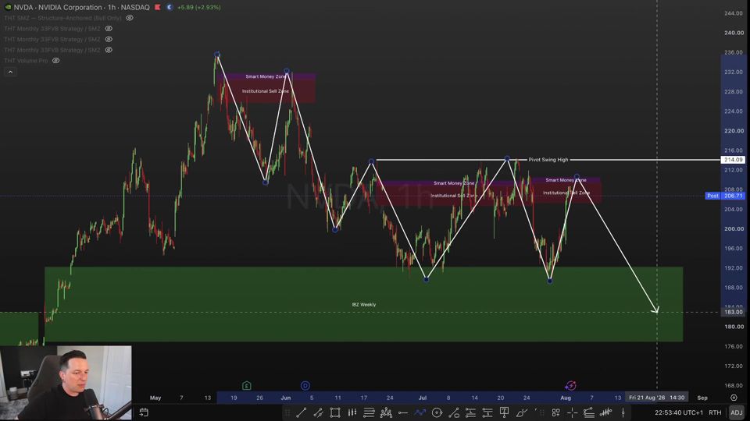Click the dividend D marker on timeline

(x=305, y=385)
